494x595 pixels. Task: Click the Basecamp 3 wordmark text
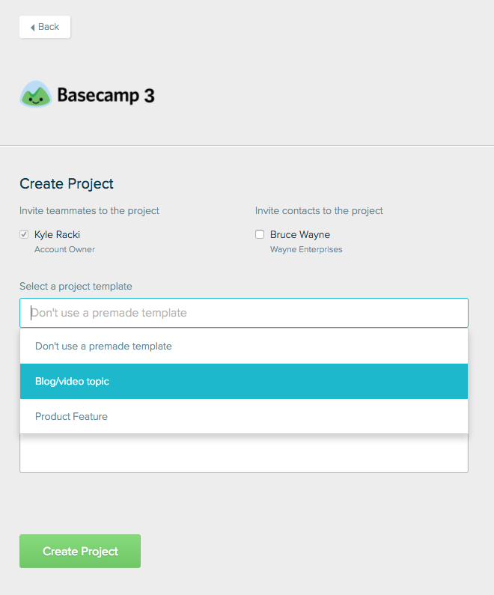click(106, 96)
